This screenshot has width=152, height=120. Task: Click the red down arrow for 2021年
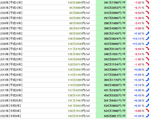[147, 111]
